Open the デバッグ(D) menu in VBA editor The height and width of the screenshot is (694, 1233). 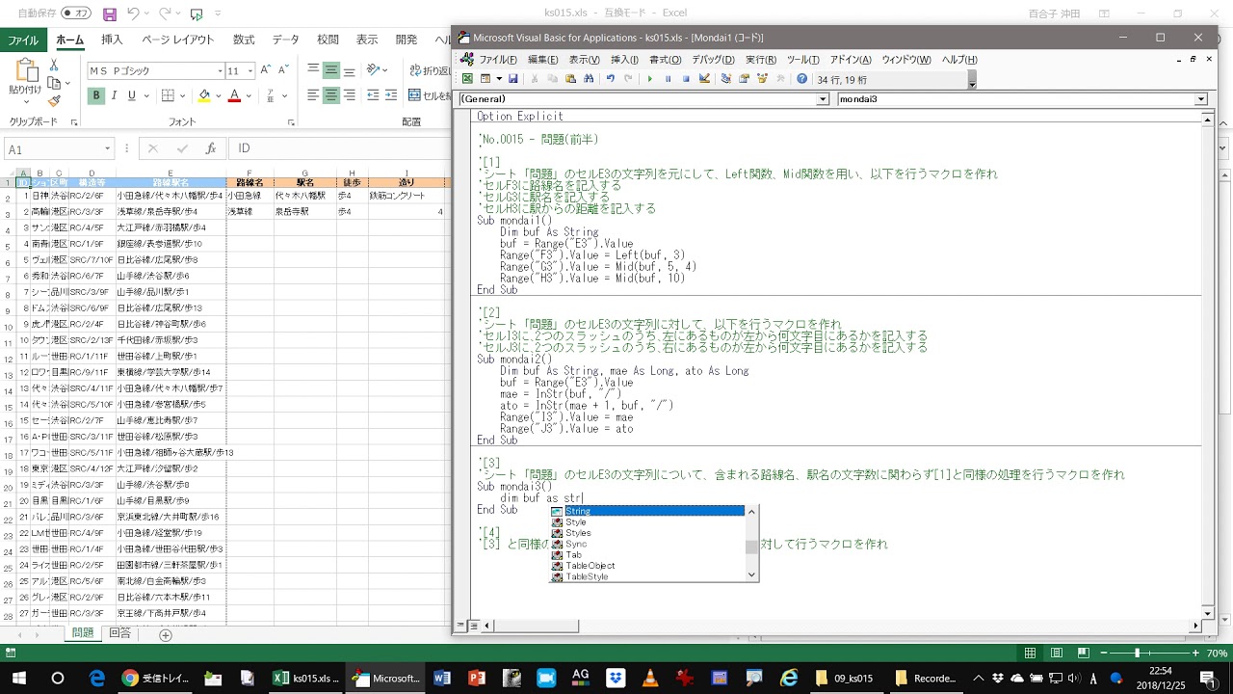713,60
